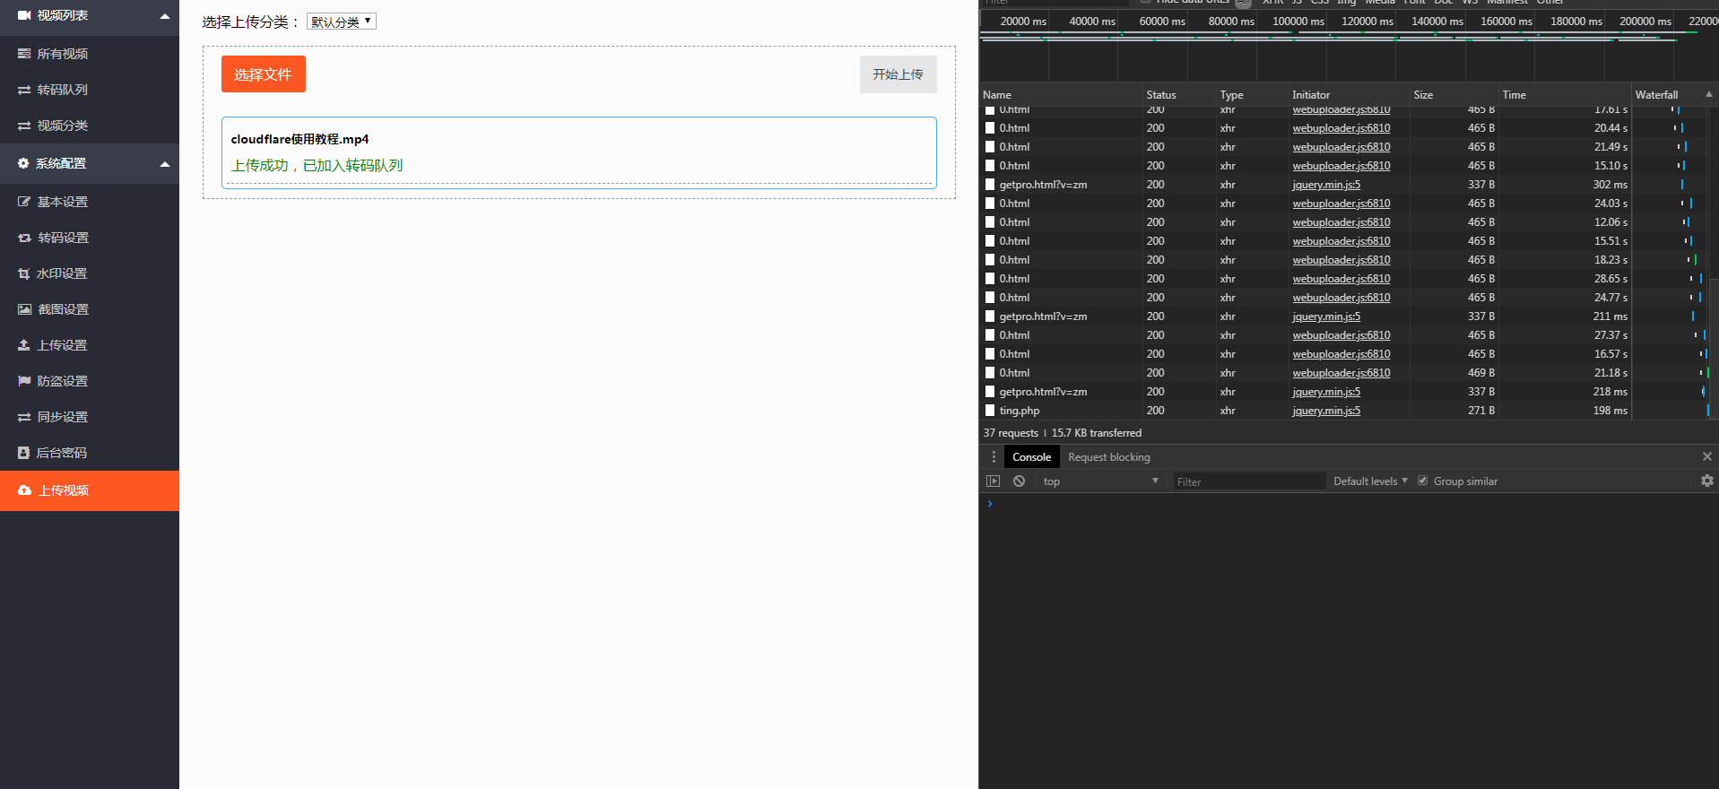Click the flag icon next to 防盗设置
Viewport: 1719px width, 789px height.
24,381
